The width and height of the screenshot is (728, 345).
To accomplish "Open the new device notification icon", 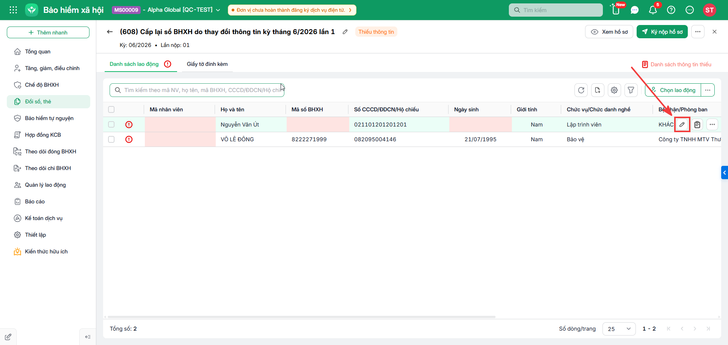I will (x=616, y=10).
